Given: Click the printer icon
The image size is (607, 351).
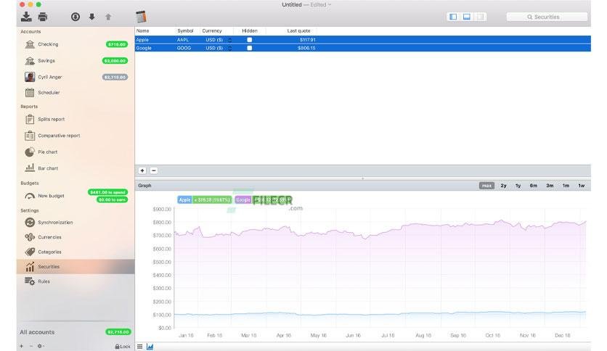Looking at the screenshot, I should pos(43,17).
